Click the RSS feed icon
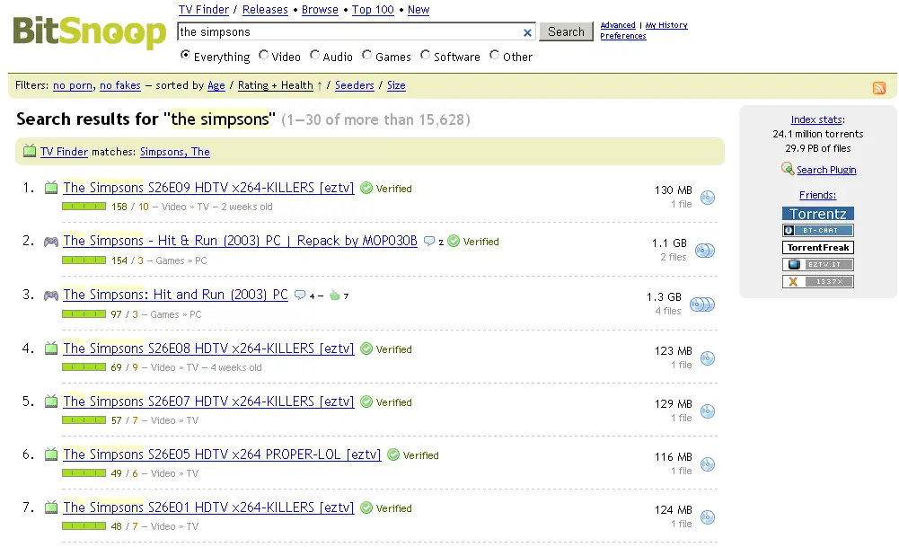899x547 pixels. 878,88
